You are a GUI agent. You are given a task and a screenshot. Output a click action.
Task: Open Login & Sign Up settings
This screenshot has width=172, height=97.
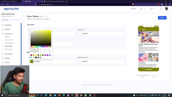pos(9,43)
